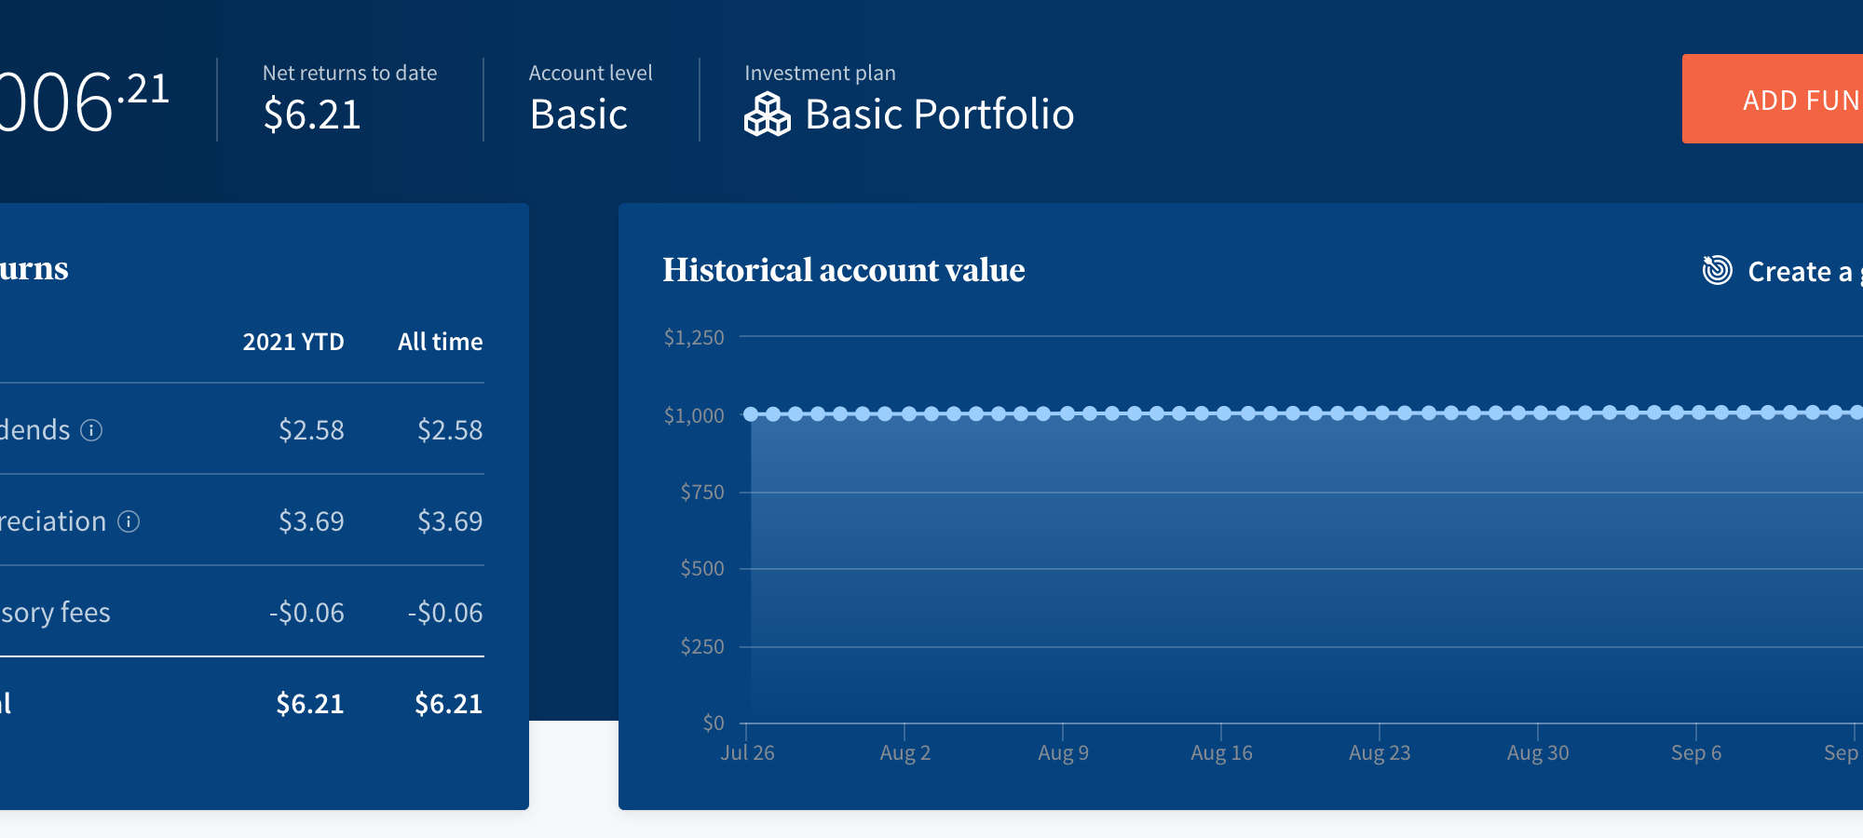Click the Net returns to date amount
Image resolution: width=1863 pixels, height=838 pixels.
point(312,115)
